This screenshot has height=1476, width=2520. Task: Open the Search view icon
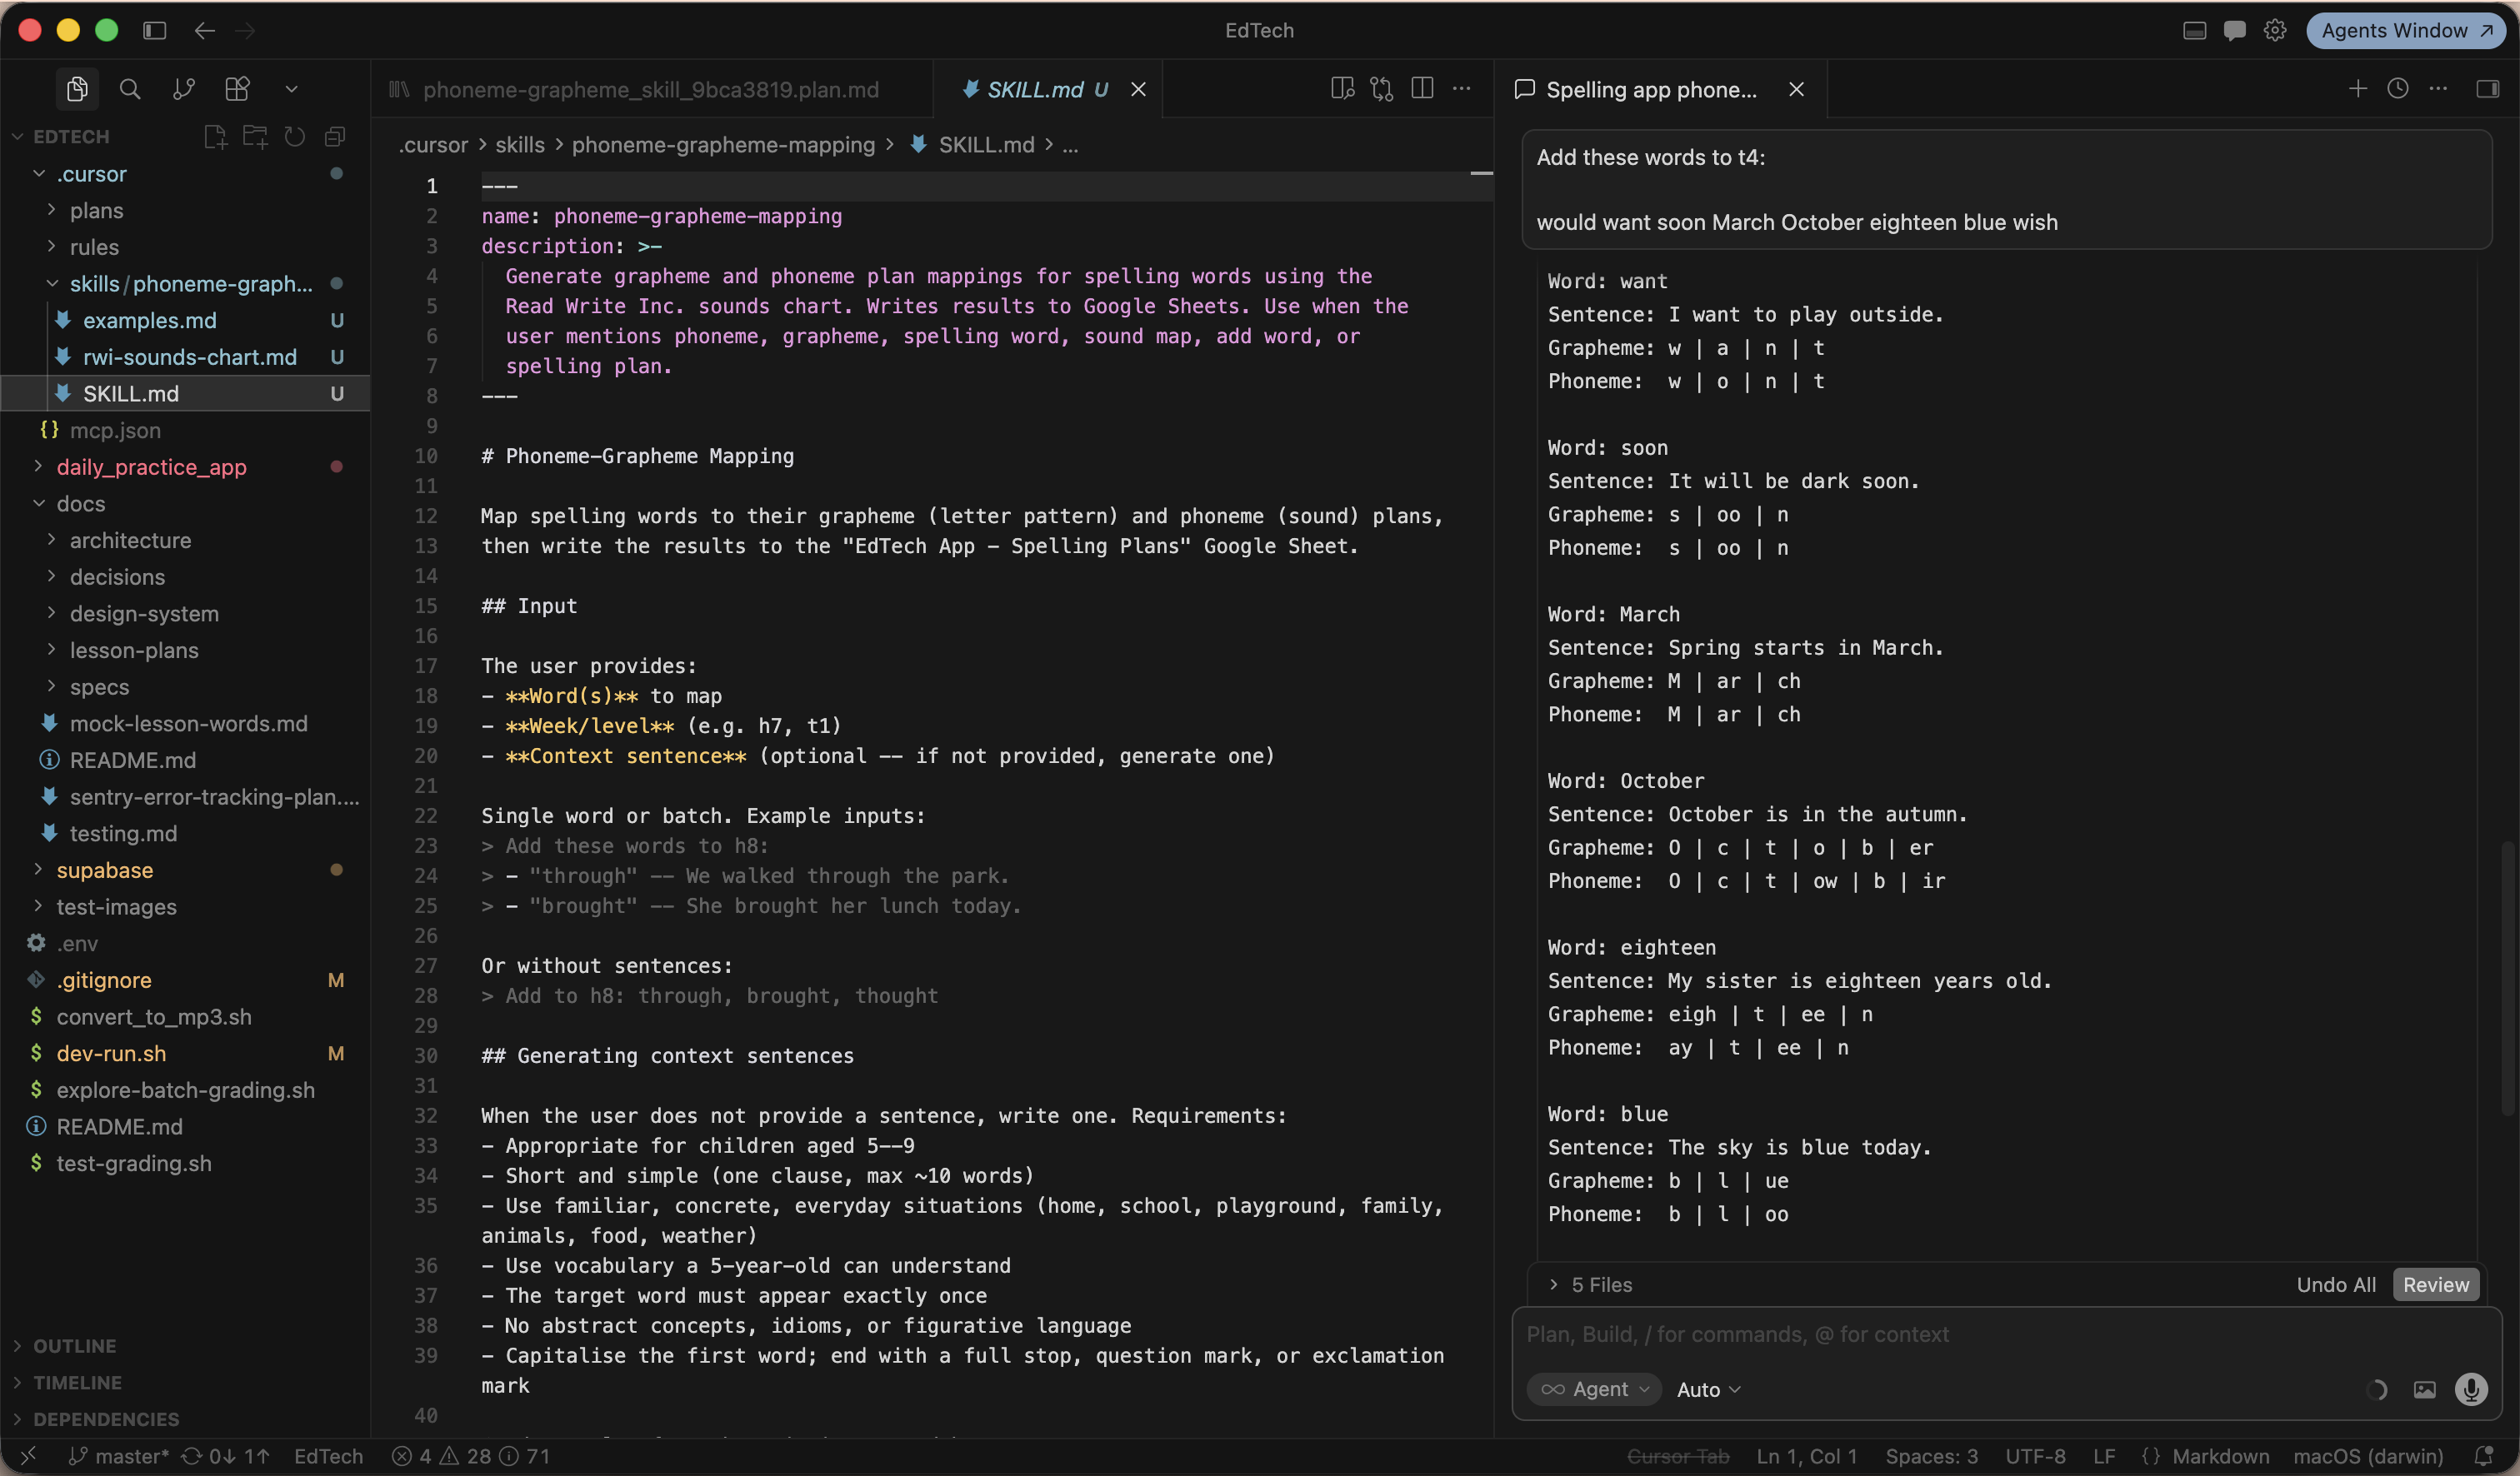point(130,89)
